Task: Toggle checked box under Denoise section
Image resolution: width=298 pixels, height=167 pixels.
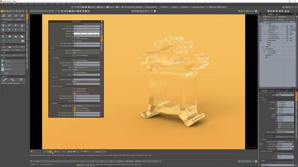Action: coord(74,94)
